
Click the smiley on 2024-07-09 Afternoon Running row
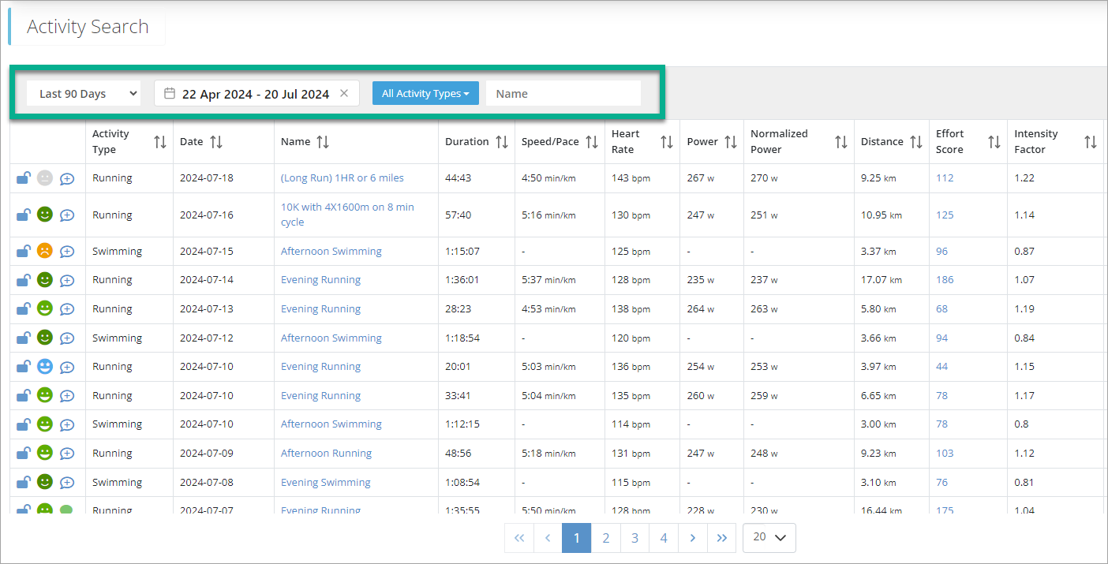45,453
